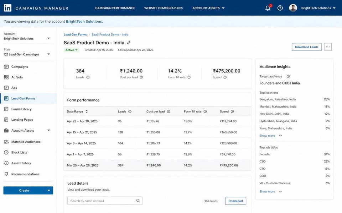Open the help question mark icon in header
Screen dimensions: 342x213
tap(280, 8)
